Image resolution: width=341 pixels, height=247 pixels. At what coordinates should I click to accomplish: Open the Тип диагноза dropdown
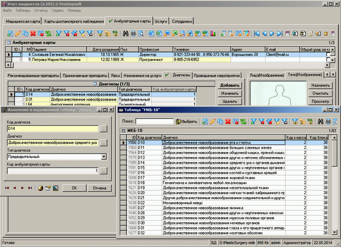(104, 157)
